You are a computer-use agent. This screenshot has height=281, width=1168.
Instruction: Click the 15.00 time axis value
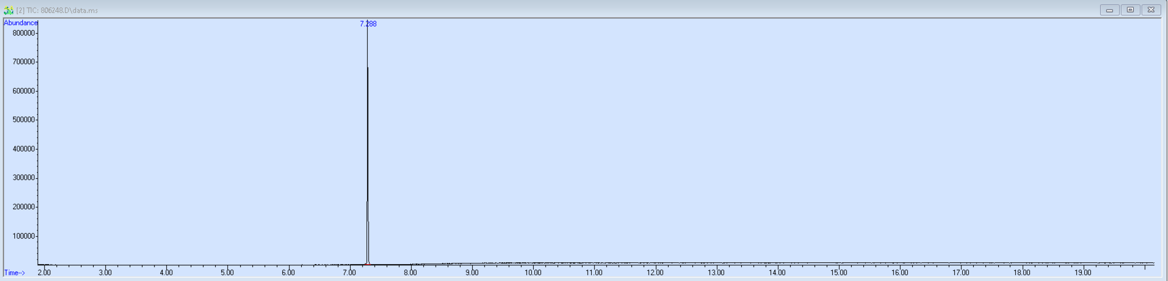point(838,272)
